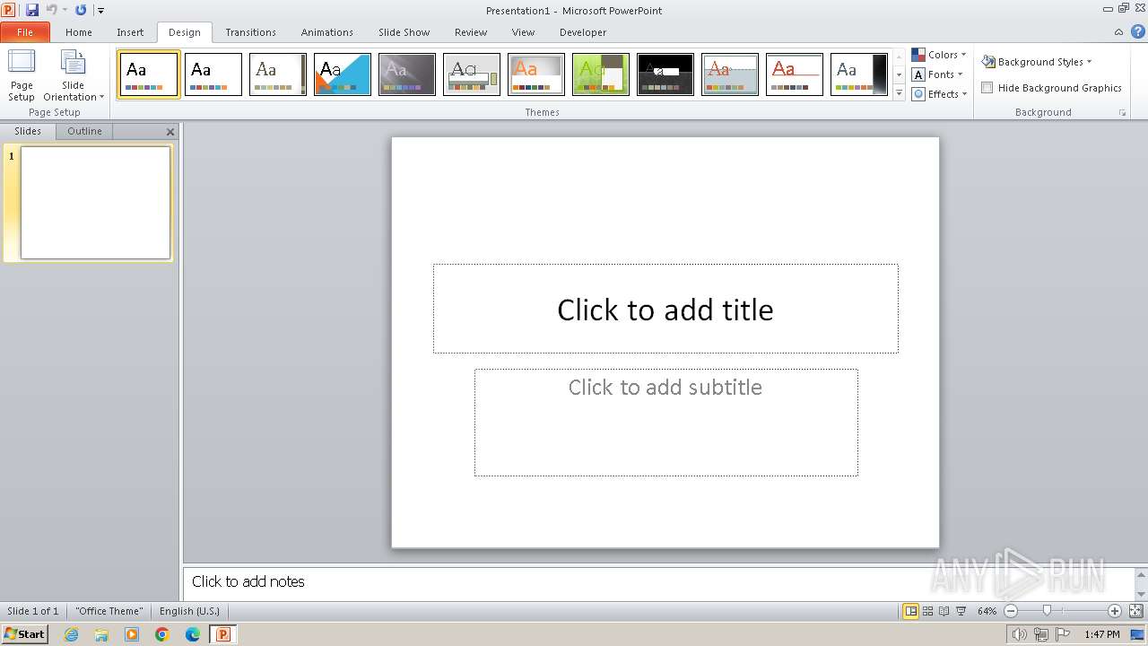Apply the gray boxed-title theme
This screenshot has height=646, width=1148.
click(472, 74)
